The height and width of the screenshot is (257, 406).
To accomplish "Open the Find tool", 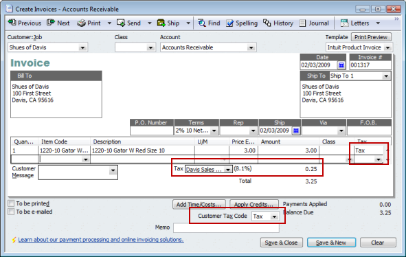I will (x=209, y=23).
